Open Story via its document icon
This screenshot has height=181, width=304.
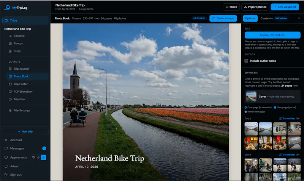click(10, 51)
